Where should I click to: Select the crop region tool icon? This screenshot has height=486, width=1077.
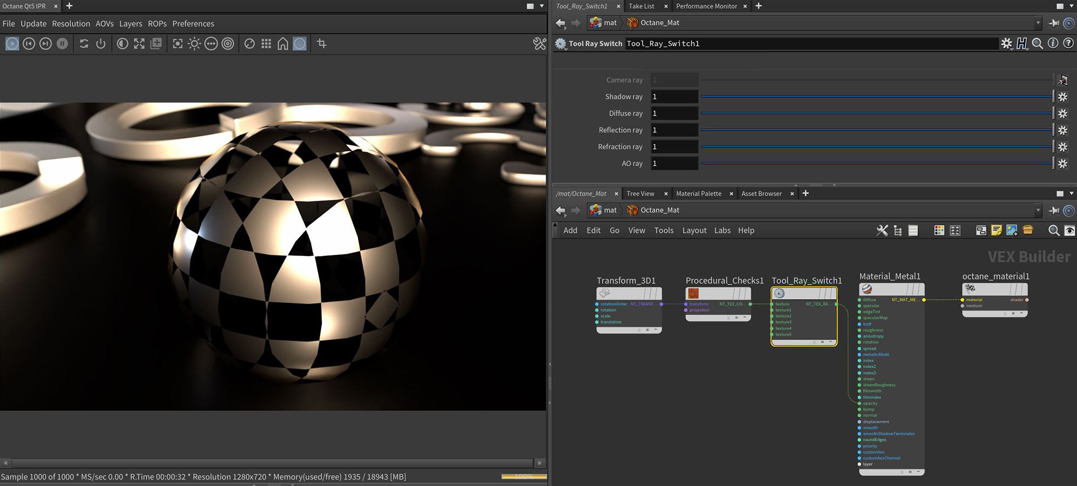(x=322, y=44)
